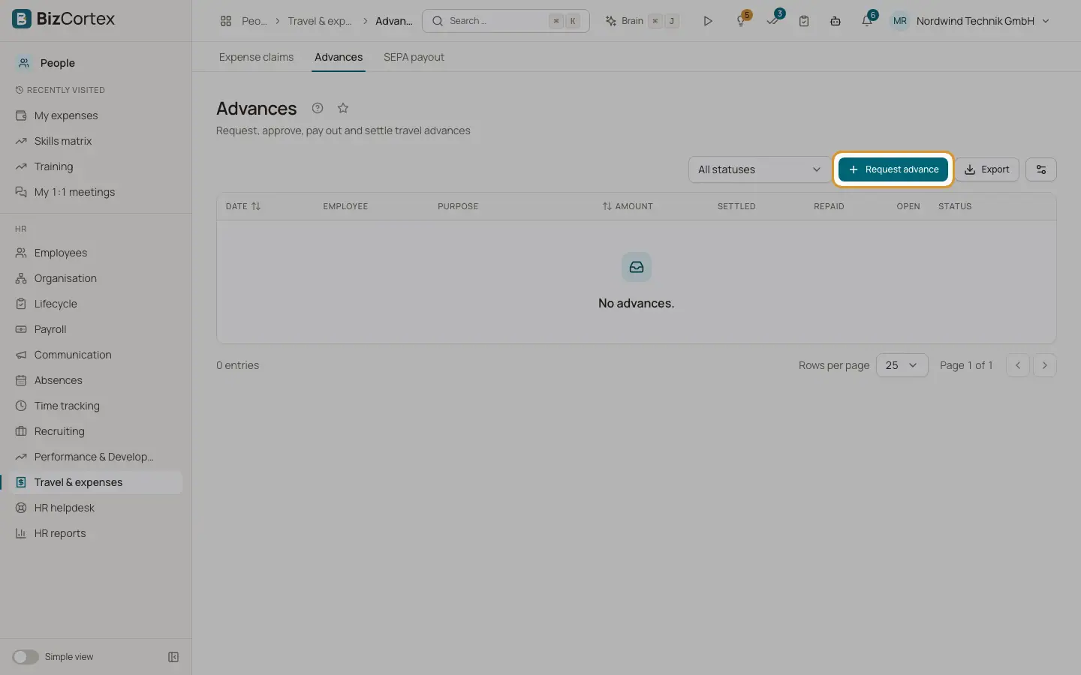Sort by the Amount column arrows
Viewport: 1081px width, 675px height.
pos(607,206)
